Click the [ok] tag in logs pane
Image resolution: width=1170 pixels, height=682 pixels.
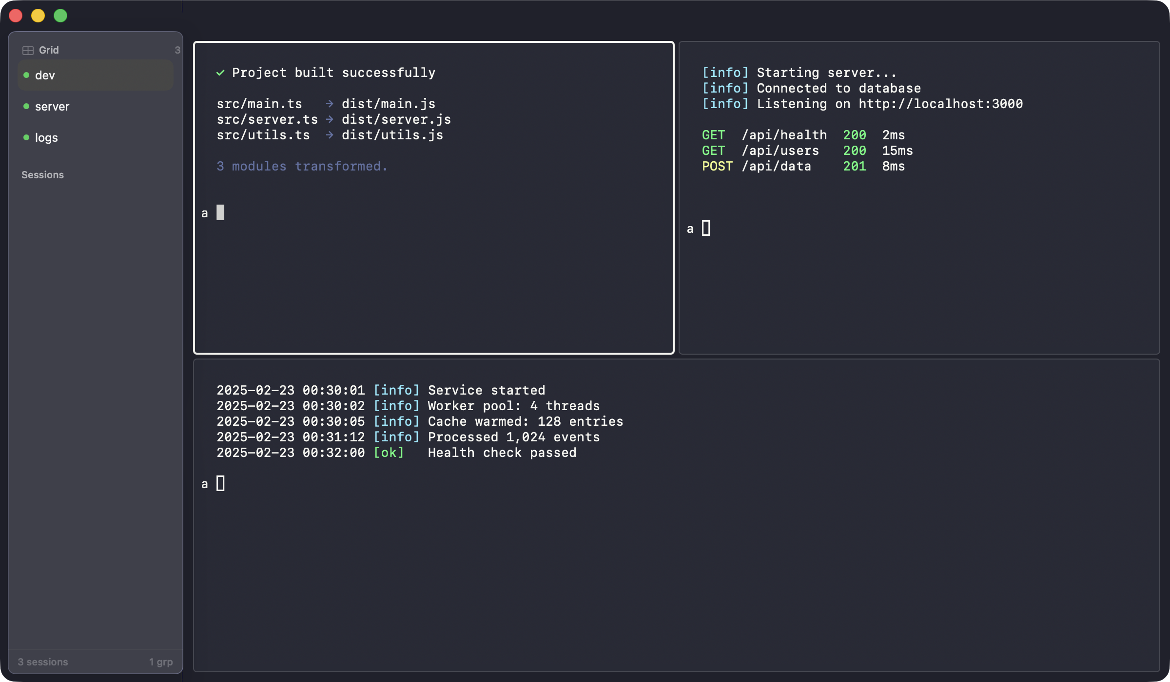[x=389, y=453]
